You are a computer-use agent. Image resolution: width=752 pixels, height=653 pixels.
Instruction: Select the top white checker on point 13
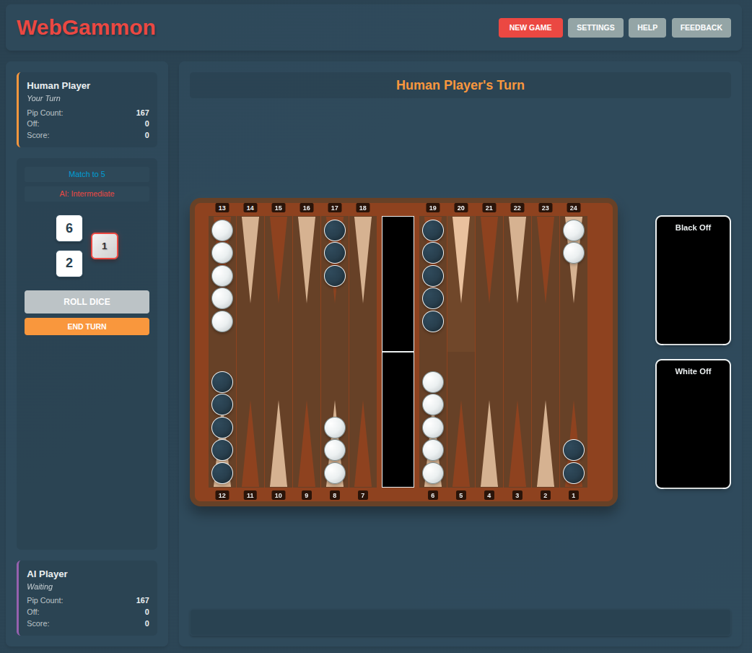222,230
